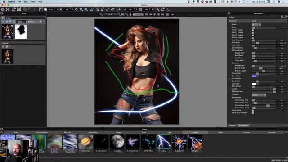Image resolution: width=288 pixels, height=162 pixels.
Task: Click the Glow Color purple swatch
Action: click(254, 76)
